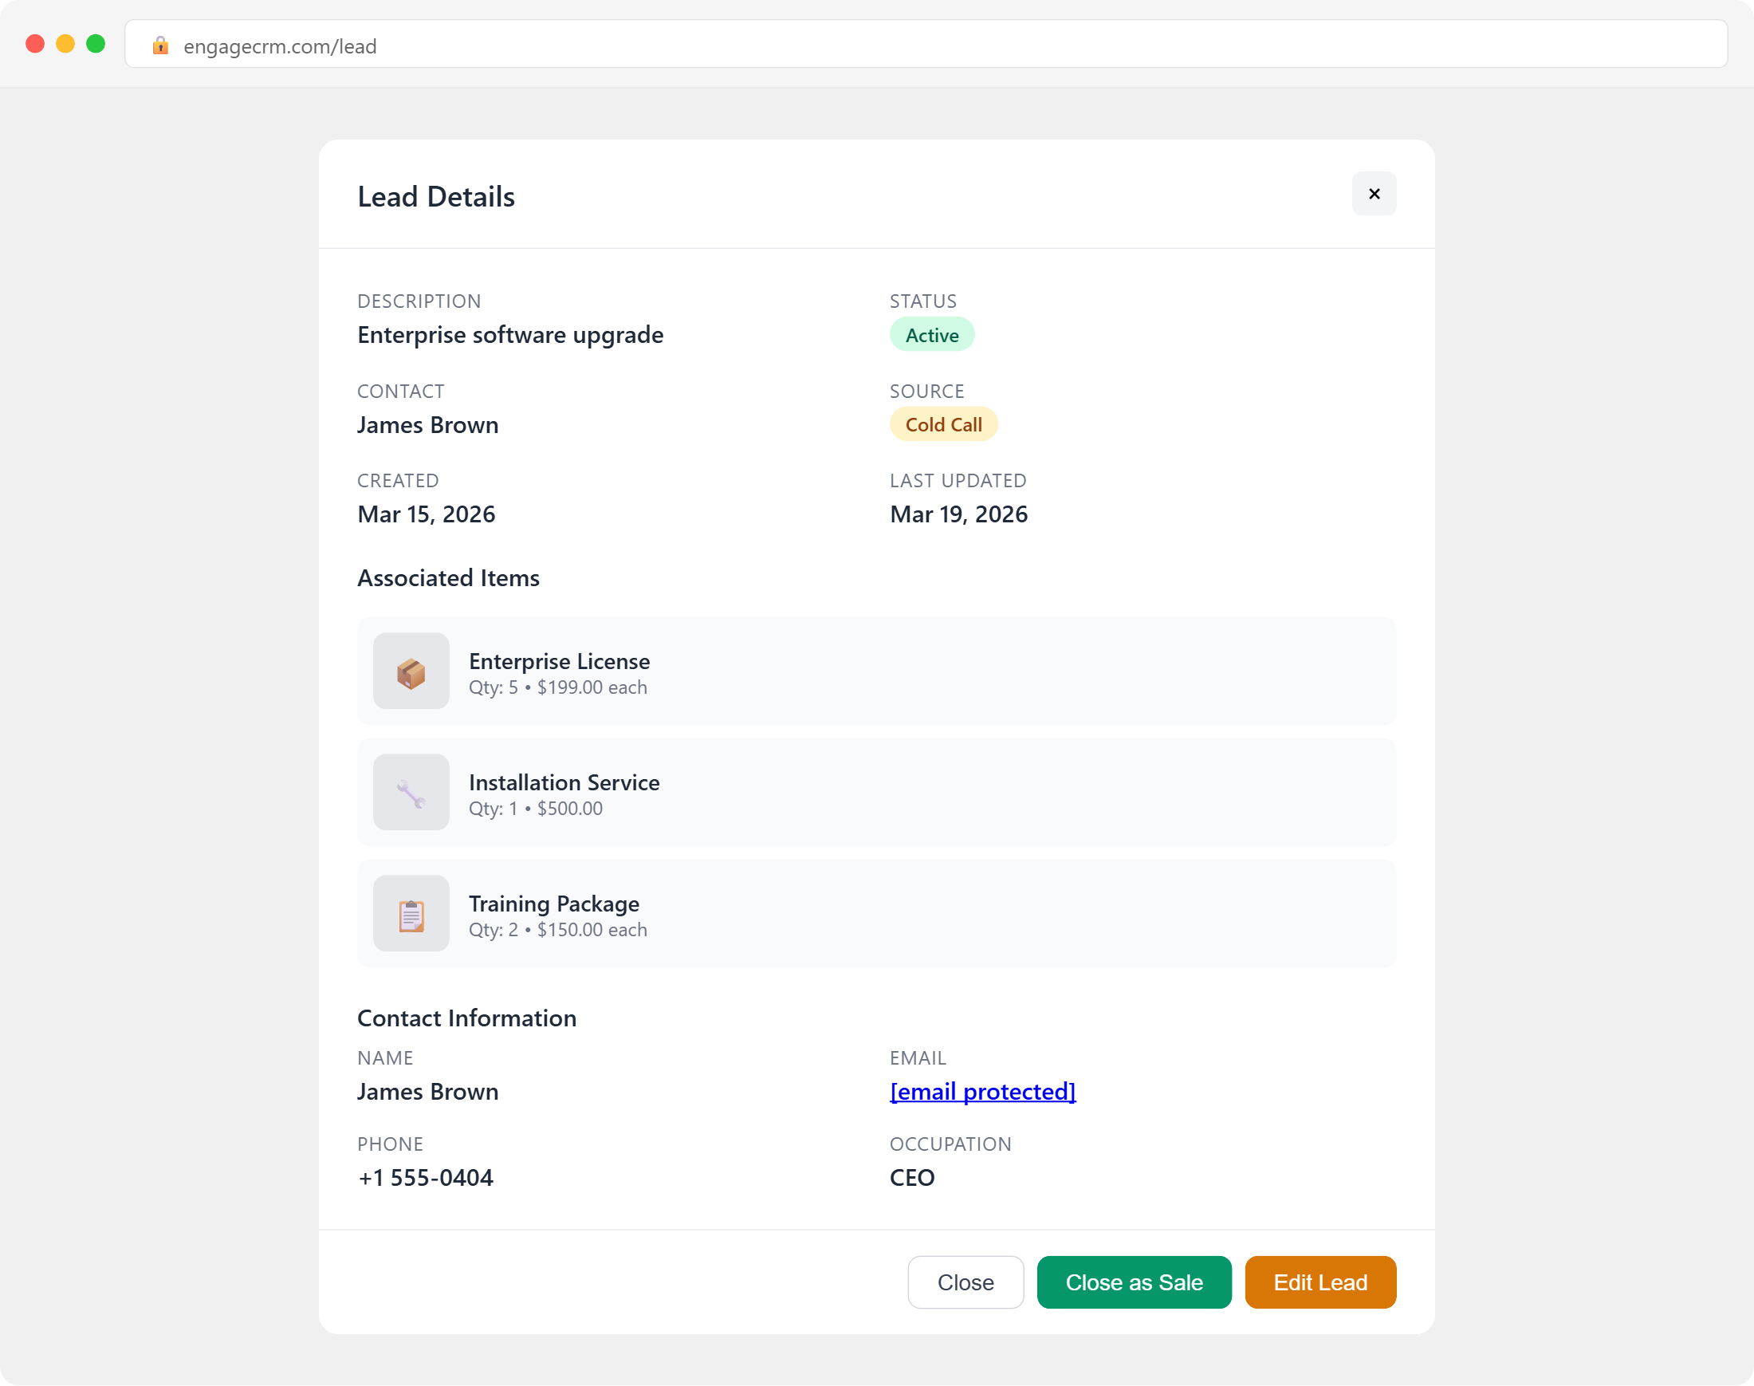Click the padlock icon in the address bar

[x=160, y=46]
